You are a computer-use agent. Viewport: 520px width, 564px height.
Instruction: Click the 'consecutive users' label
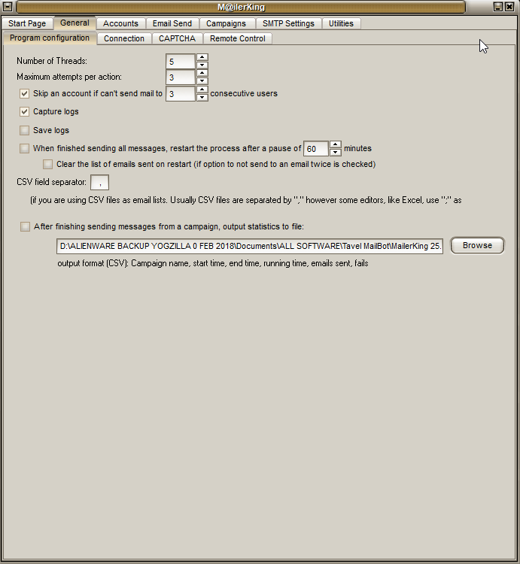244,93
